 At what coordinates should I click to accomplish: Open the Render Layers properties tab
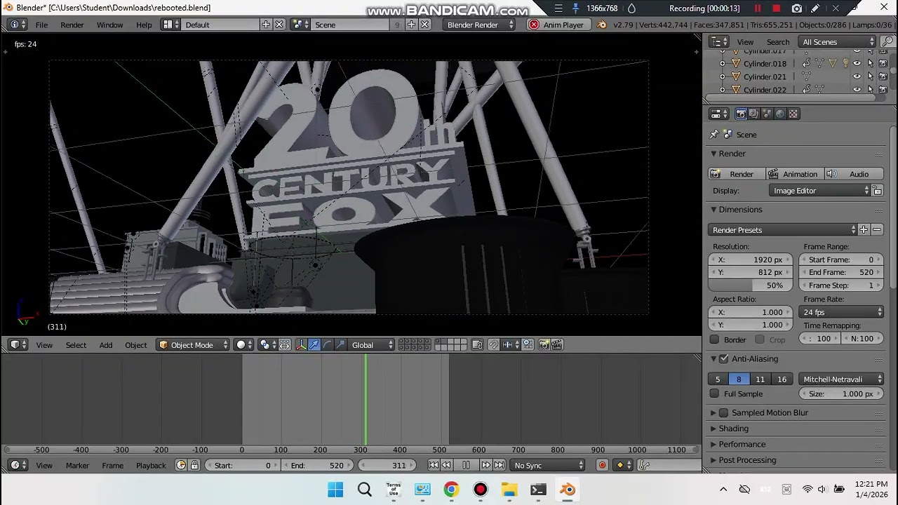pos(754,114)
